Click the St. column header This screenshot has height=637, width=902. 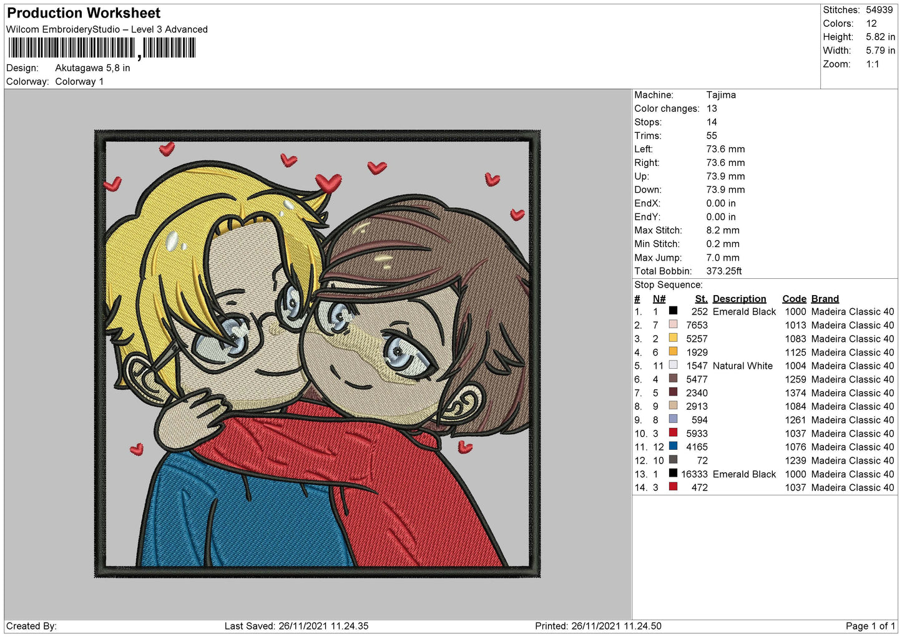point(701,299)
